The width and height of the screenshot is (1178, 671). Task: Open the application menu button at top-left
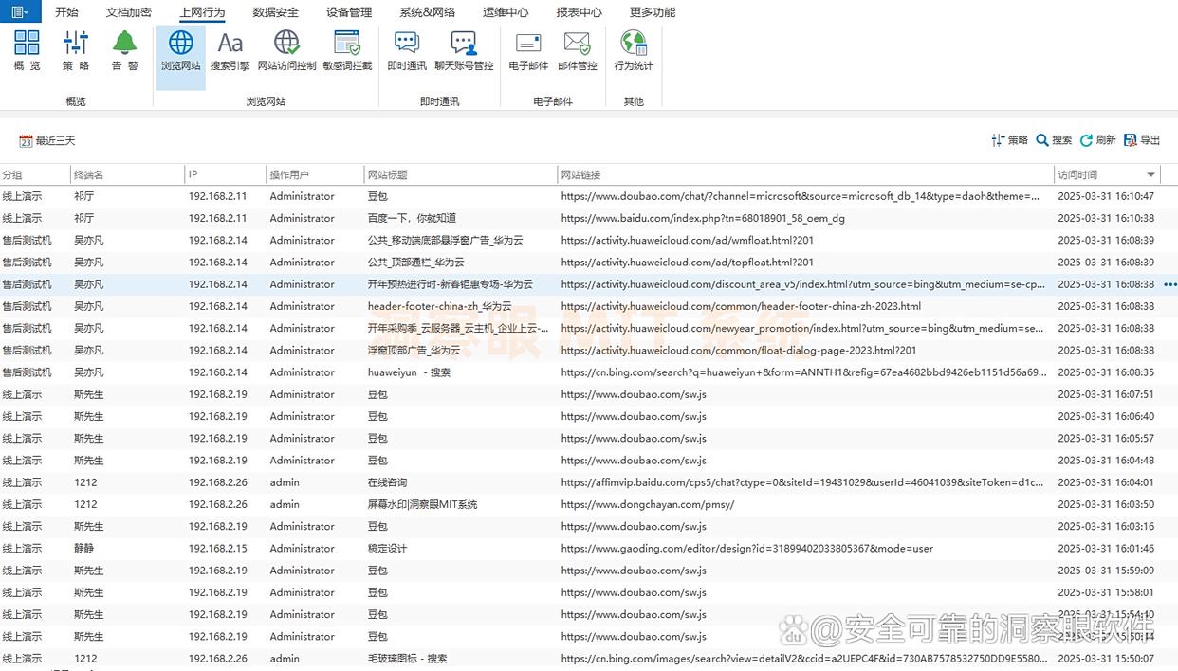(x=20, y=12)
